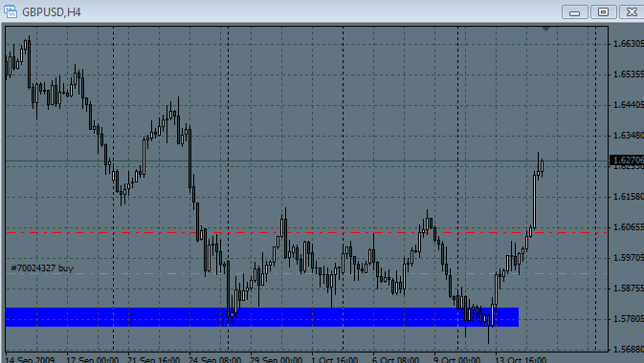The image size is (644, 363).
Task: Click the 1.65355 price scale value
Action: (628, 75)
